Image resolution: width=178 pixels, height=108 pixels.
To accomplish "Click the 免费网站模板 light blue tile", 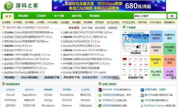I will coord(169,37).
